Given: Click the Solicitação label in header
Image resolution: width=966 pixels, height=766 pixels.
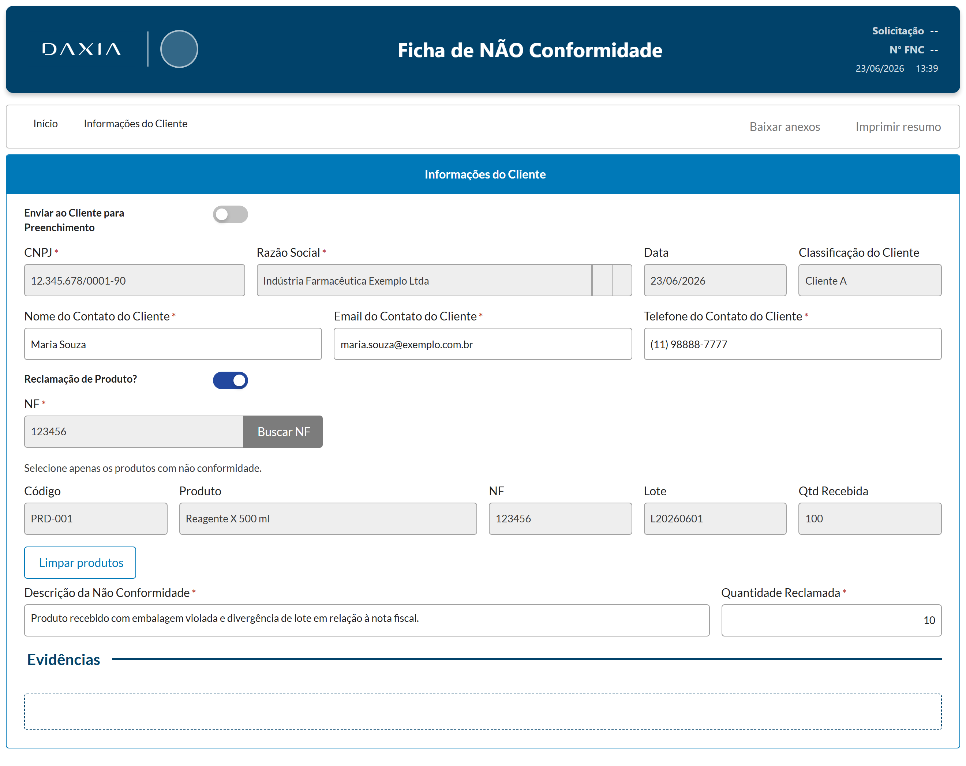Looking at the screenshot, I should point(898,31).
